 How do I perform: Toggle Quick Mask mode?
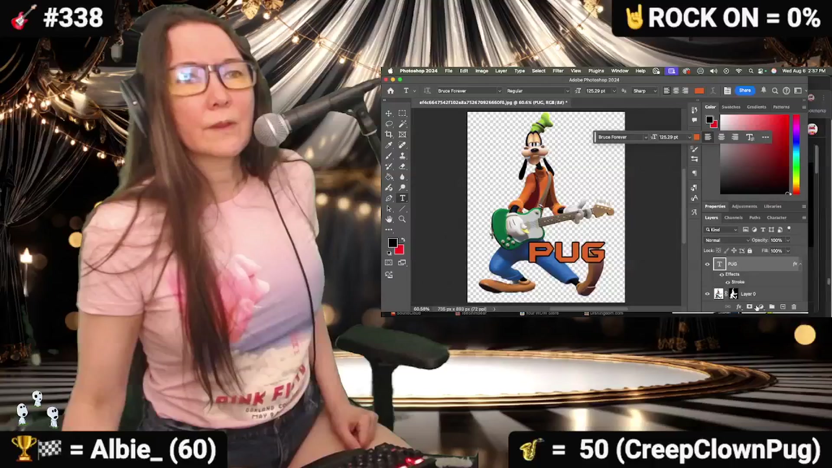tap(389, 263)
